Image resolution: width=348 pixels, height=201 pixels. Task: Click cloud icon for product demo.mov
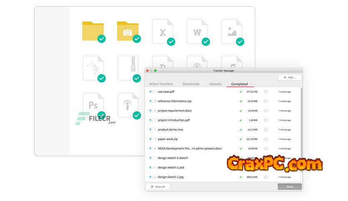point(266,130)
